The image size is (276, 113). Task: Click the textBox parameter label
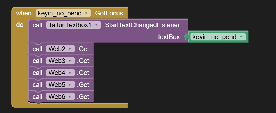click(x=169, y=37)
